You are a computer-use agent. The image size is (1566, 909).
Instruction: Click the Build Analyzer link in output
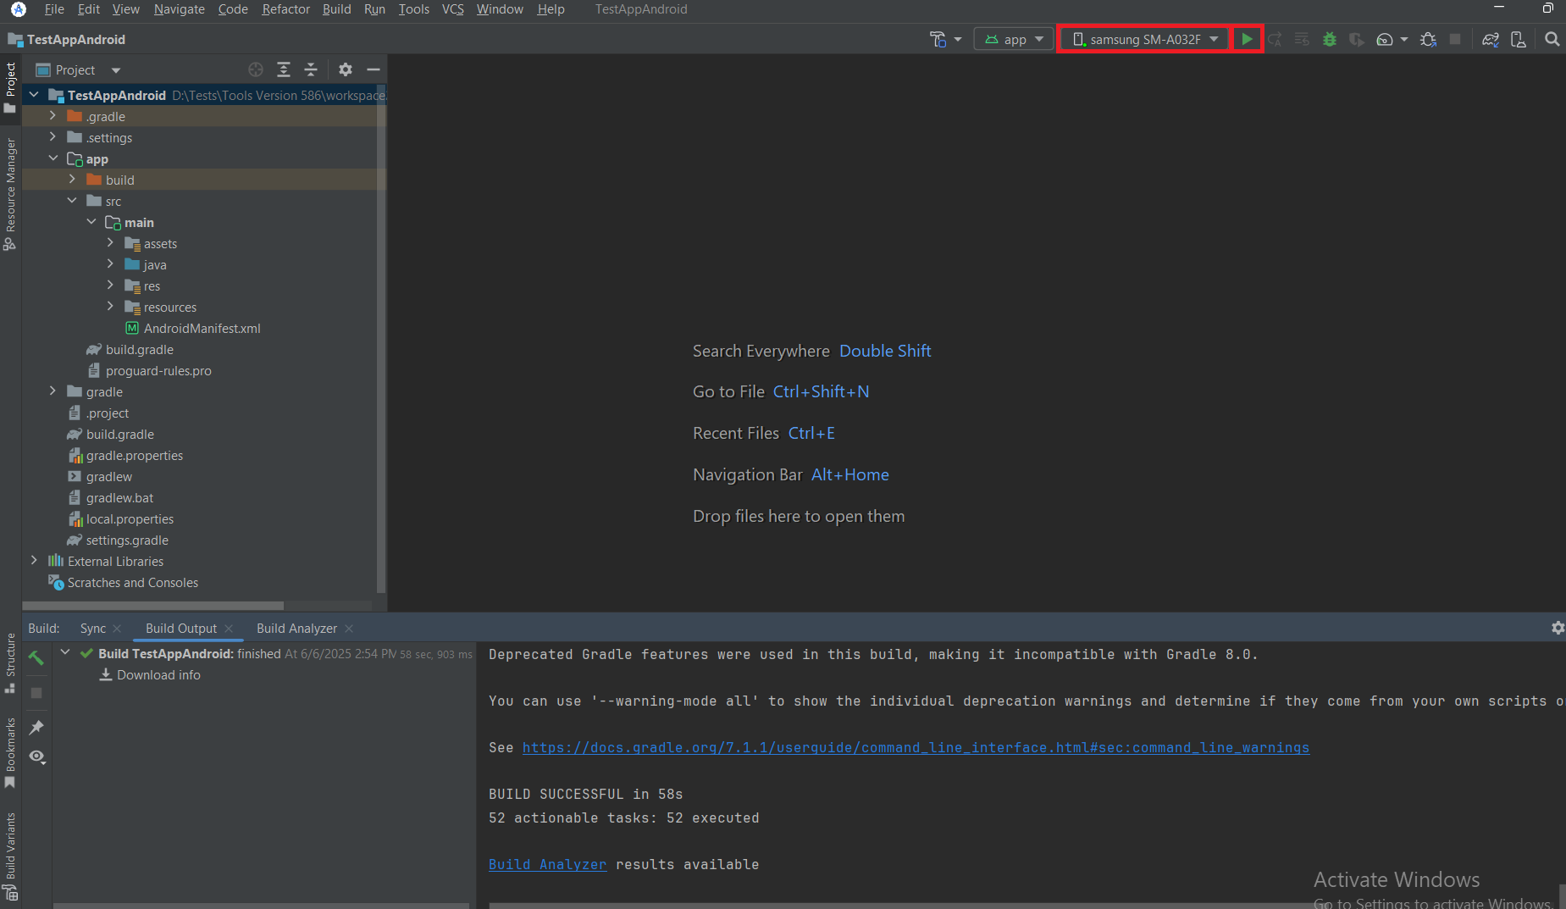[547, 864]
